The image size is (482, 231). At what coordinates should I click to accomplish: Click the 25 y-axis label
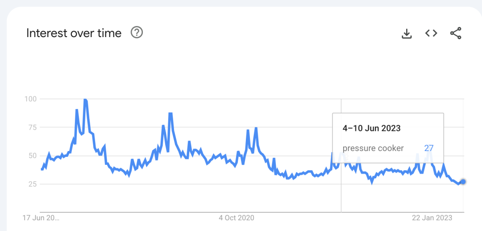tap(32, 184)
